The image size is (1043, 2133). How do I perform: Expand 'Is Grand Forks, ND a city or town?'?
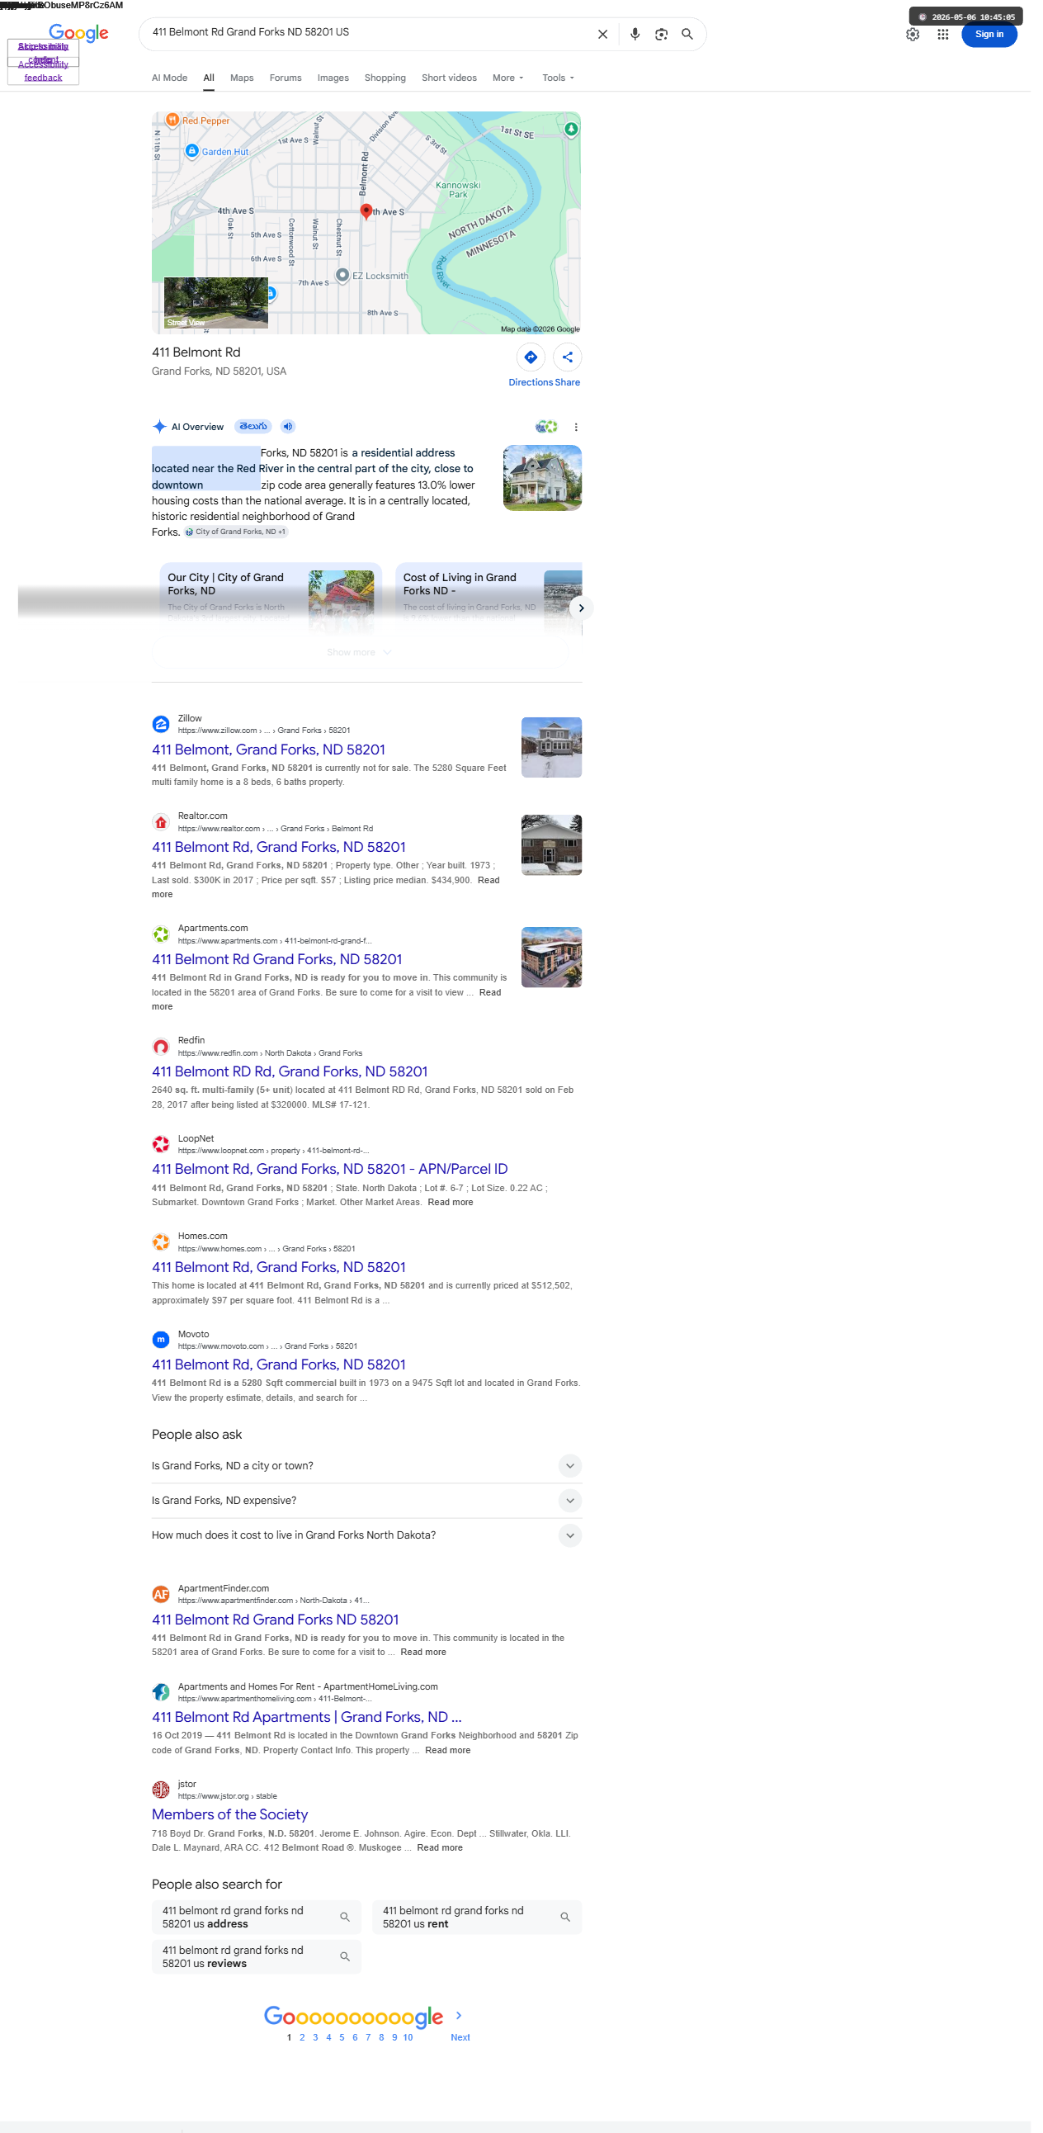pos(366,1465)
